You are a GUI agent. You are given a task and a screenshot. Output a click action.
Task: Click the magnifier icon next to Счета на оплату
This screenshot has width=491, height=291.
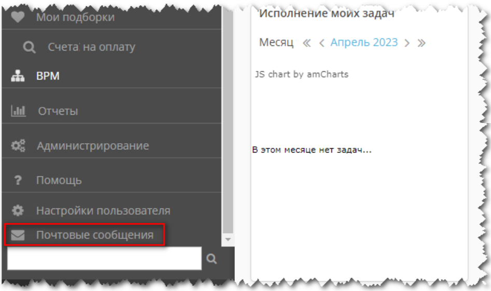point(29,47)
